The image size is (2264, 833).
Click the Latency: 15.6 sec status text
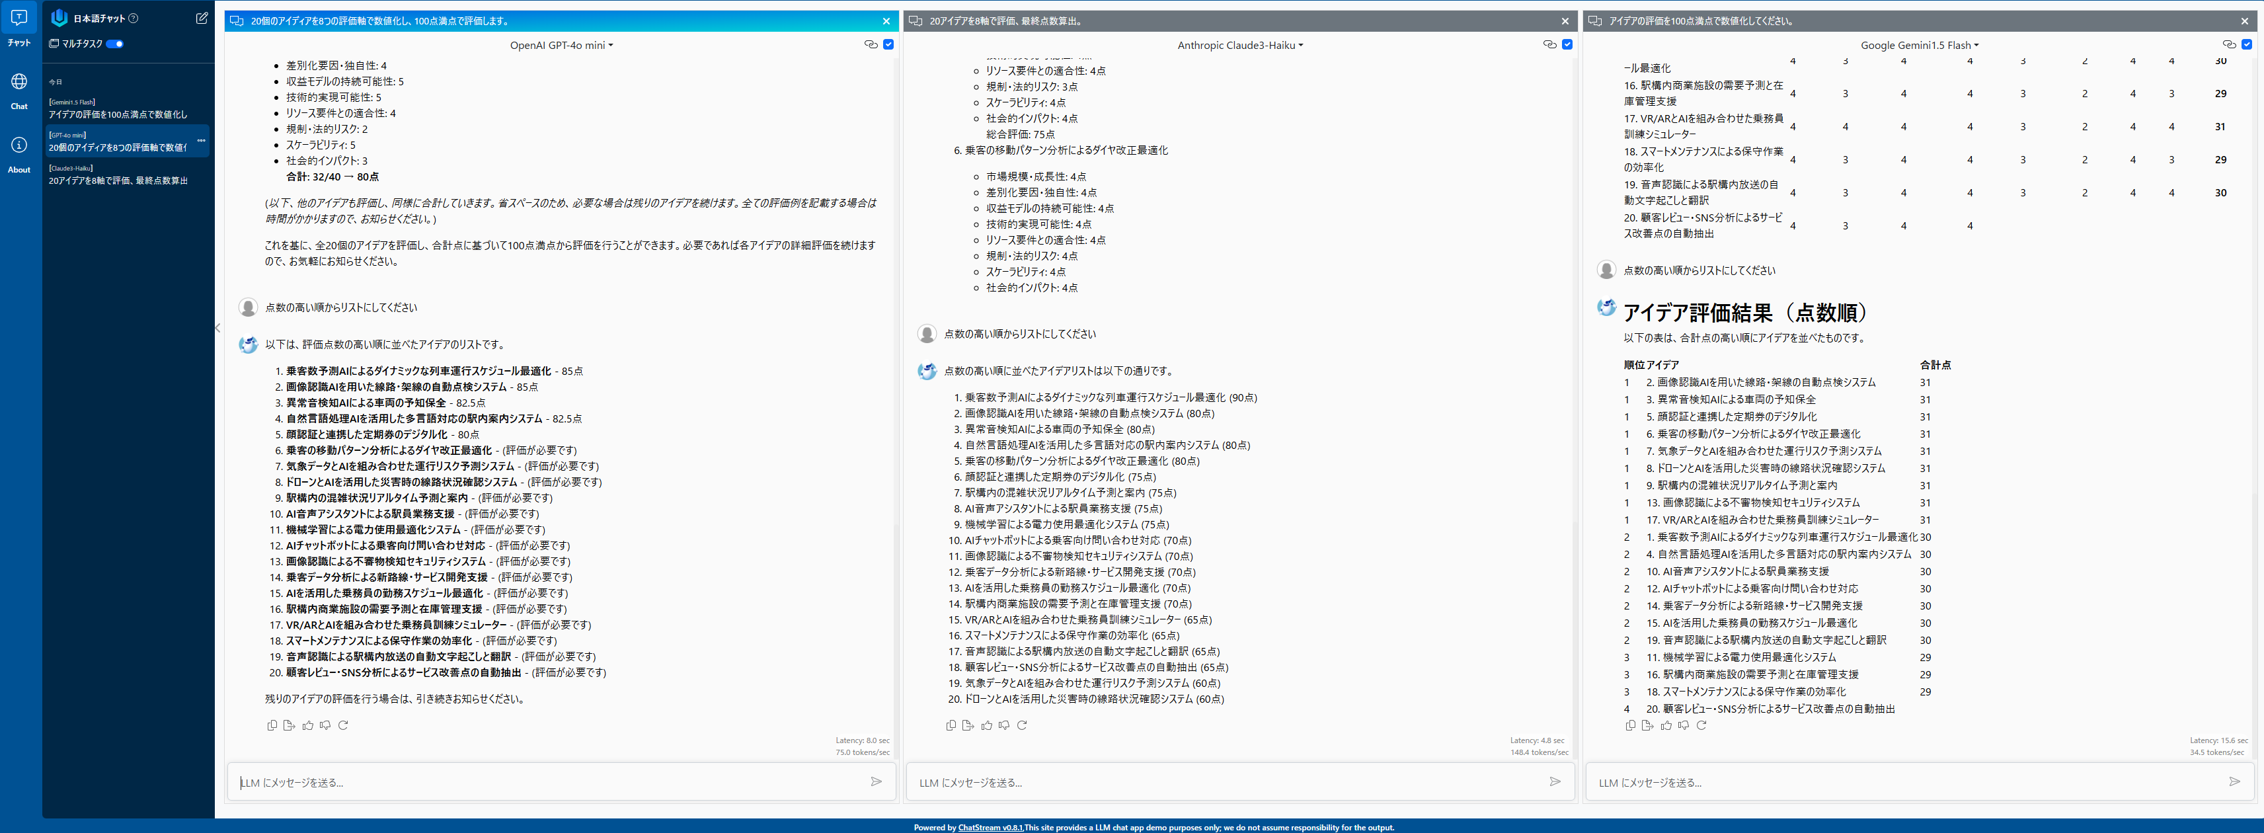point(2218,740)
